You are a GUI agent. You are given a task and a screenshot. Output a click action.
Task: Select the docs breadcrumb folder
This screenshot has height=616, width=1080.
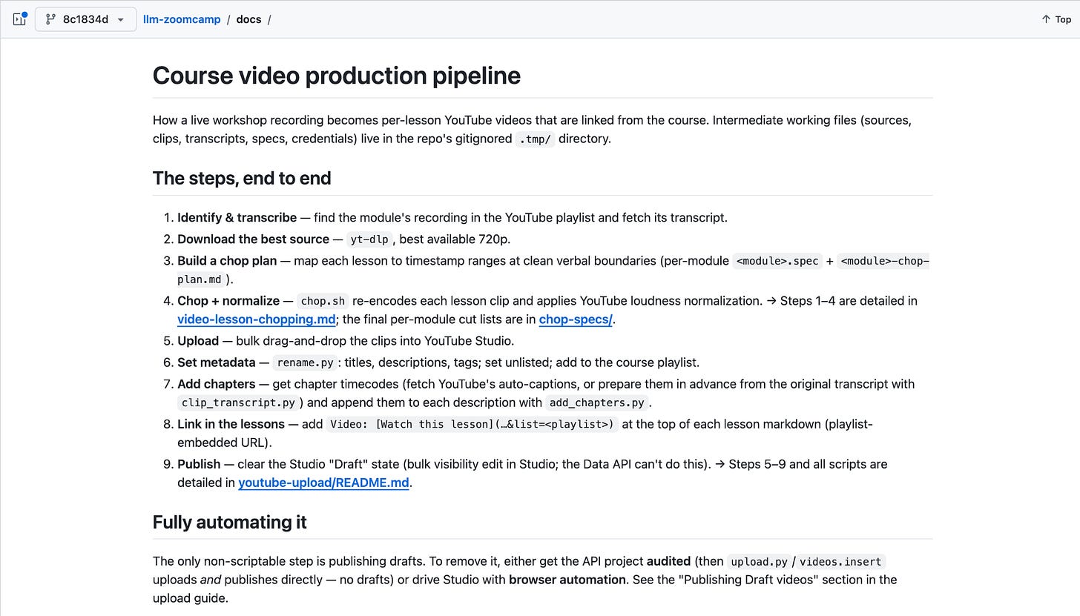pos(248,19)
